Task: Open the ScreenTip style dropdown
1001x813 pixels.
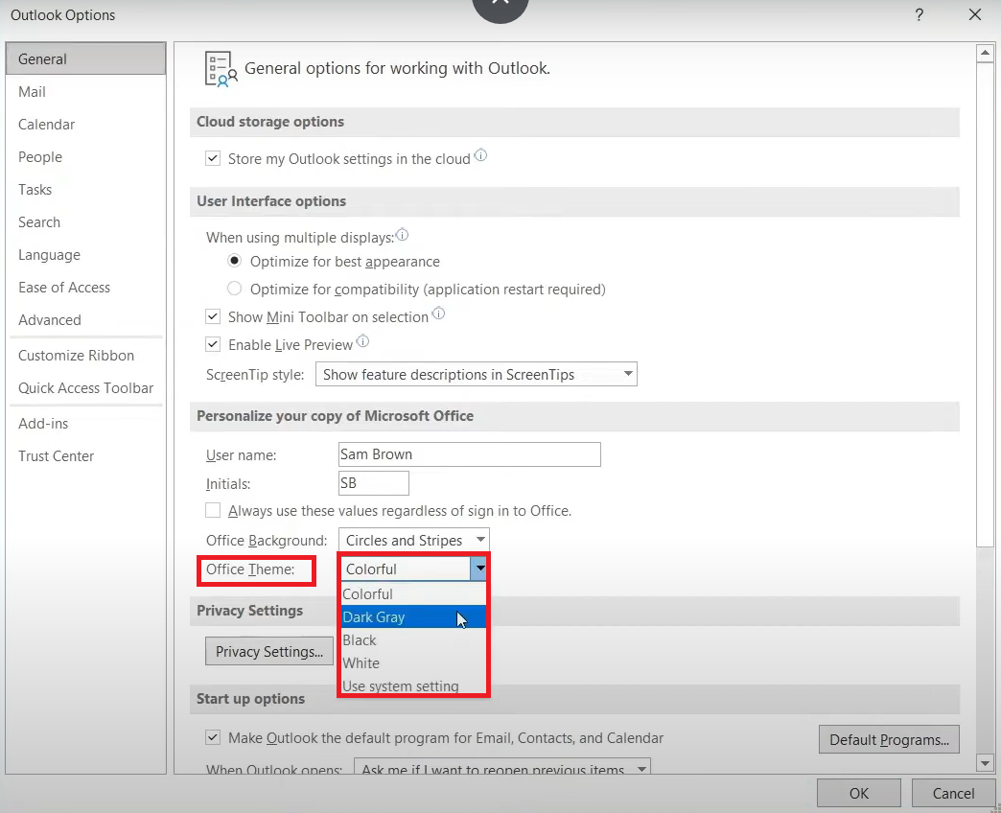Action: (477, 374)
